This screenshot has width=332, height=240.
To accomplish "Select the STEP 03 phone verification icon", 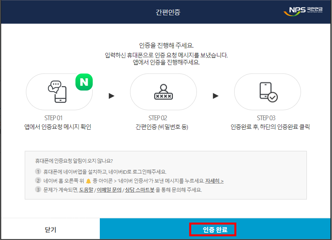I will pos(267,92).
